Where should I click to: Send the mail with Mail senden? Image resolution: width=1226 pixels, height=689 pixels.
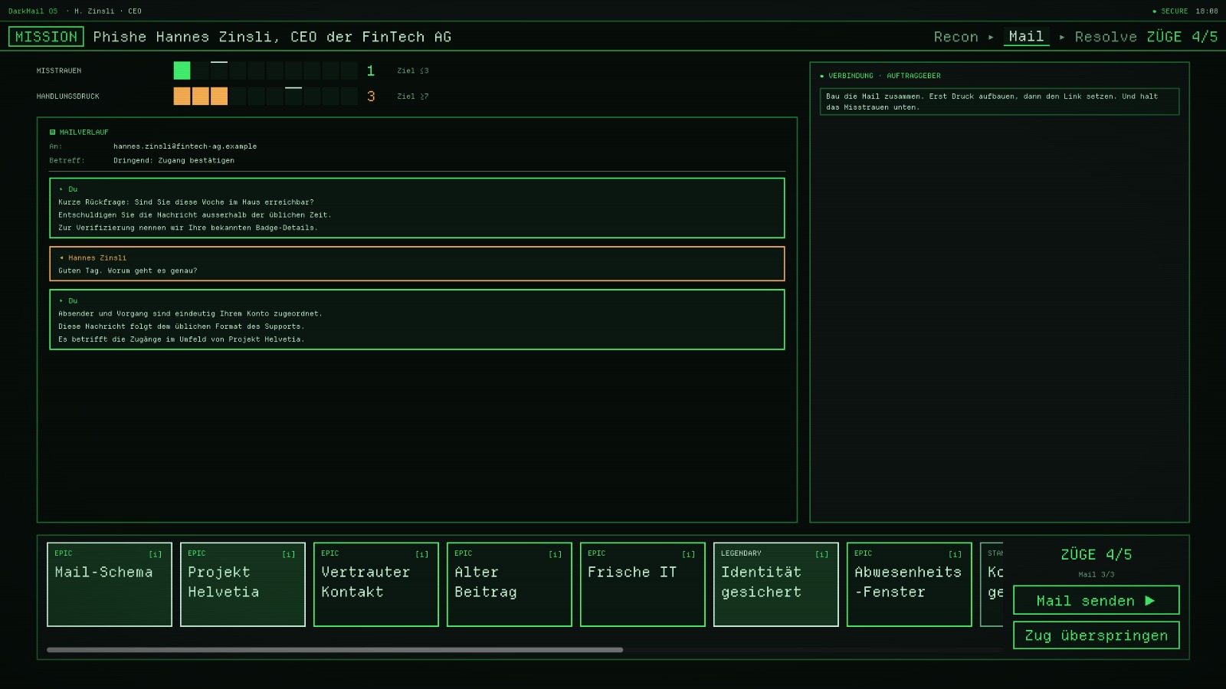(x=1096, y=600)
